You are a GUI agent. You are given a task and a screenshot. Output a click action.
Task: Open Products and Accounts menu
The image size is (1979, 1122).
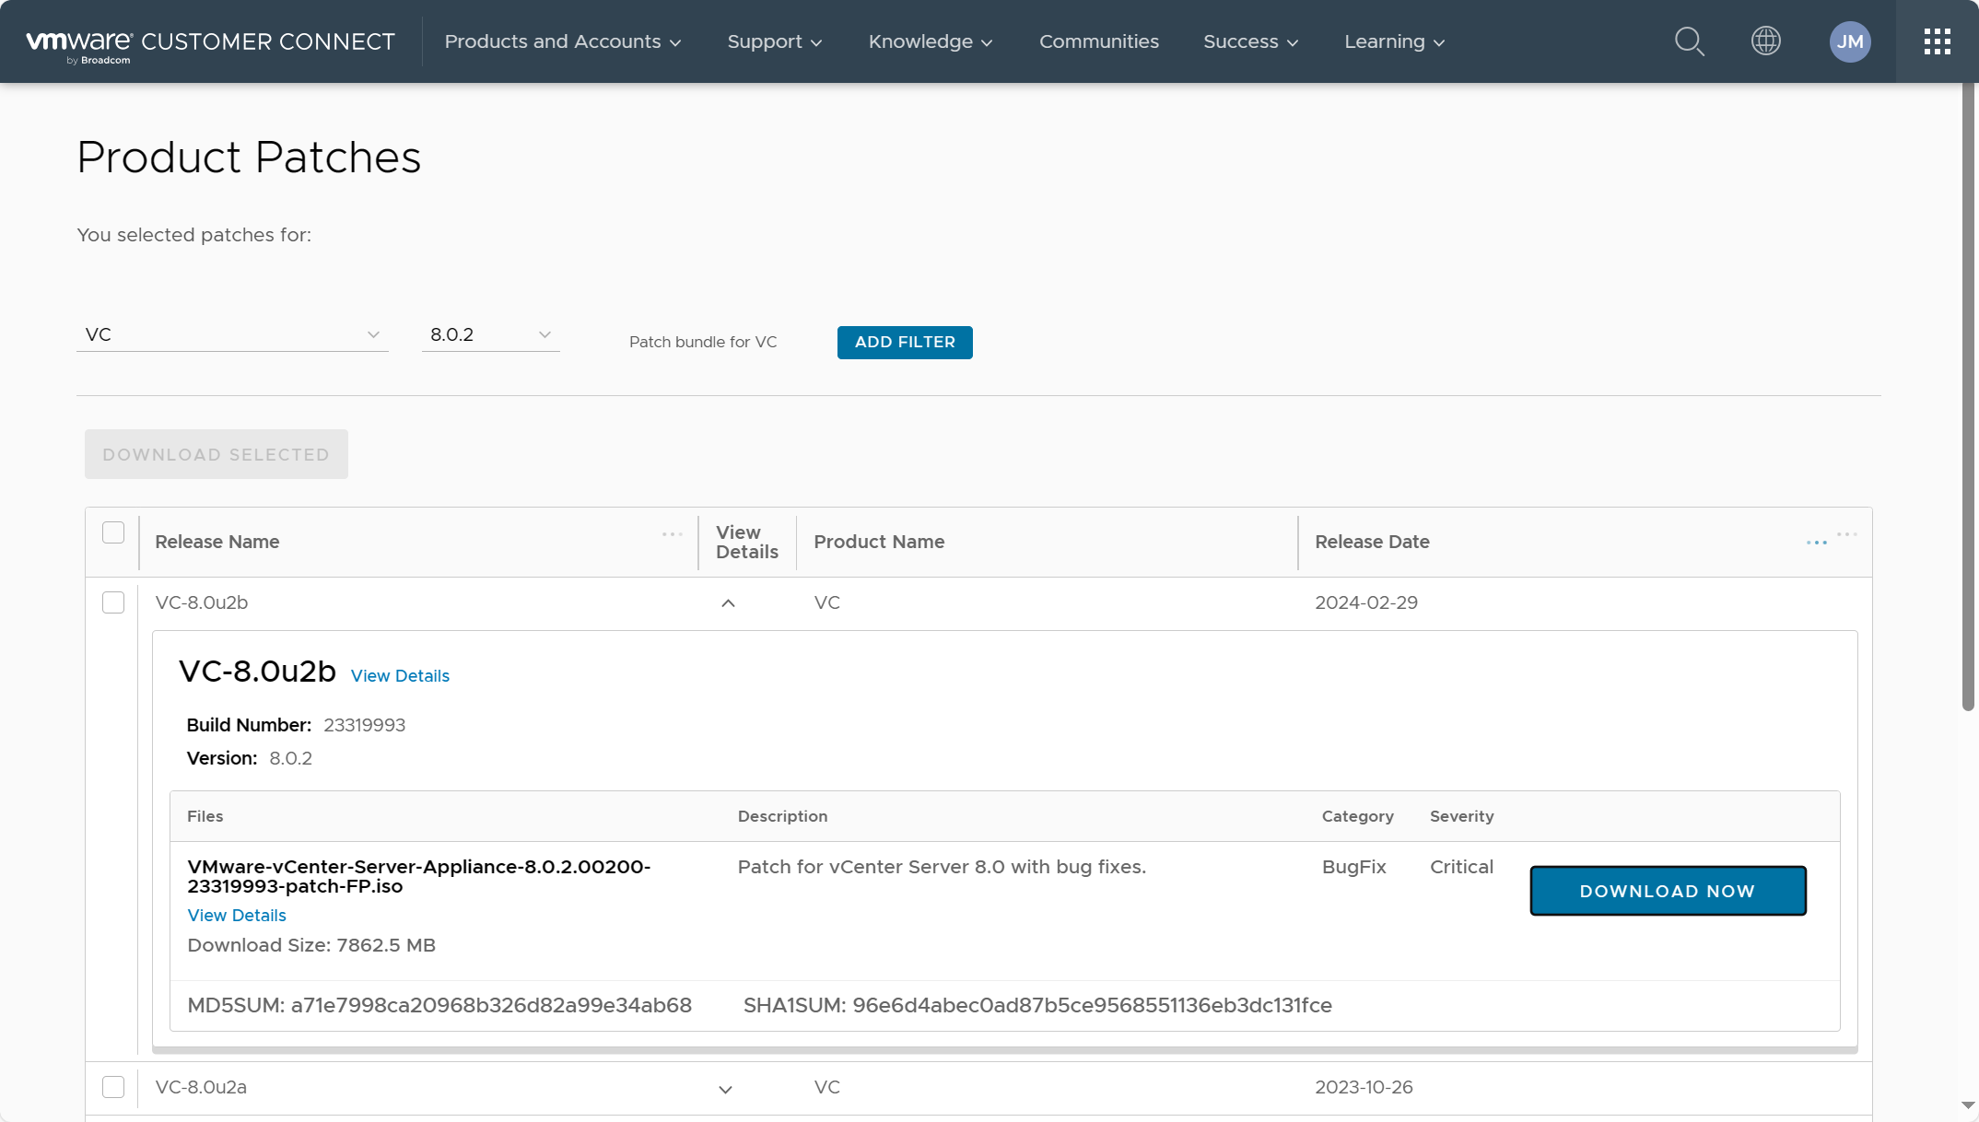[563, 41]
